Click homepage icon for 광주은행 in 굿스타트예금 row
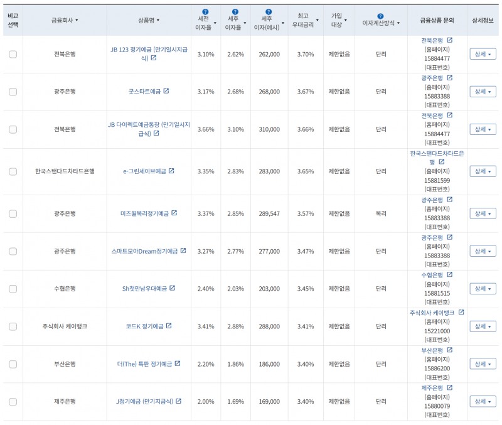 click(x=449, y=78)
